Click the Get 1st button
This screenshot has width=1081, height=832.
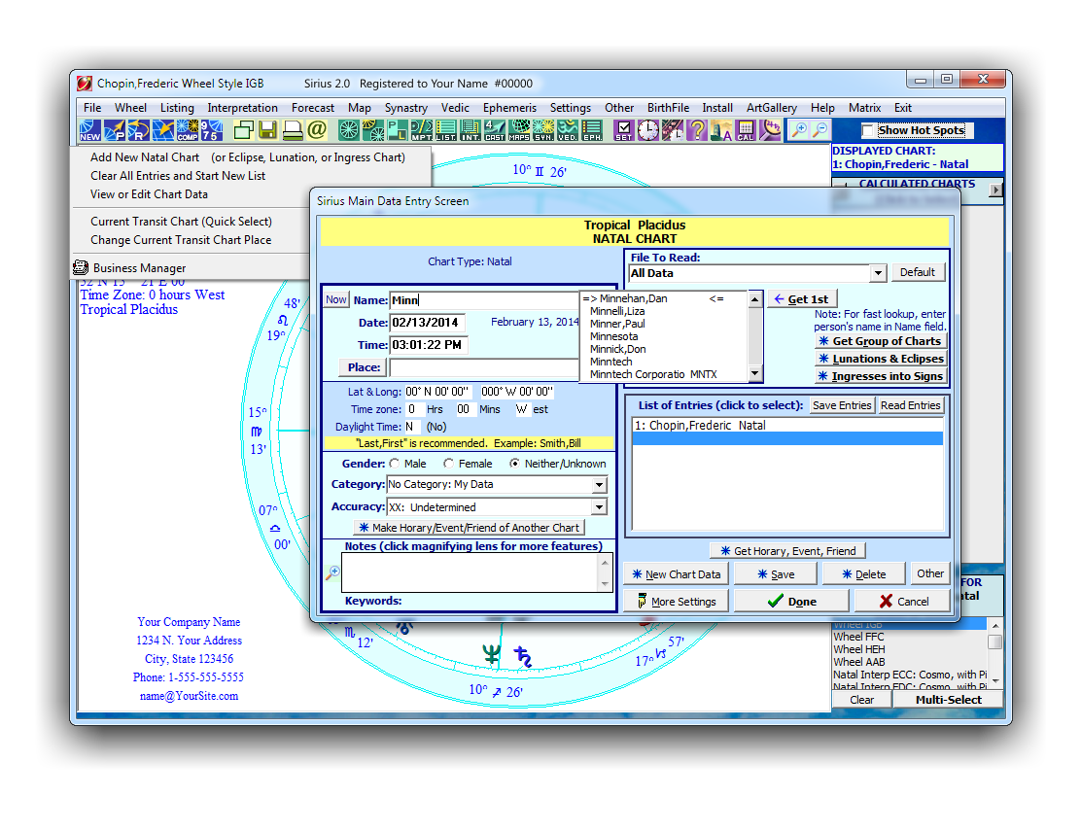click(802, 299)
